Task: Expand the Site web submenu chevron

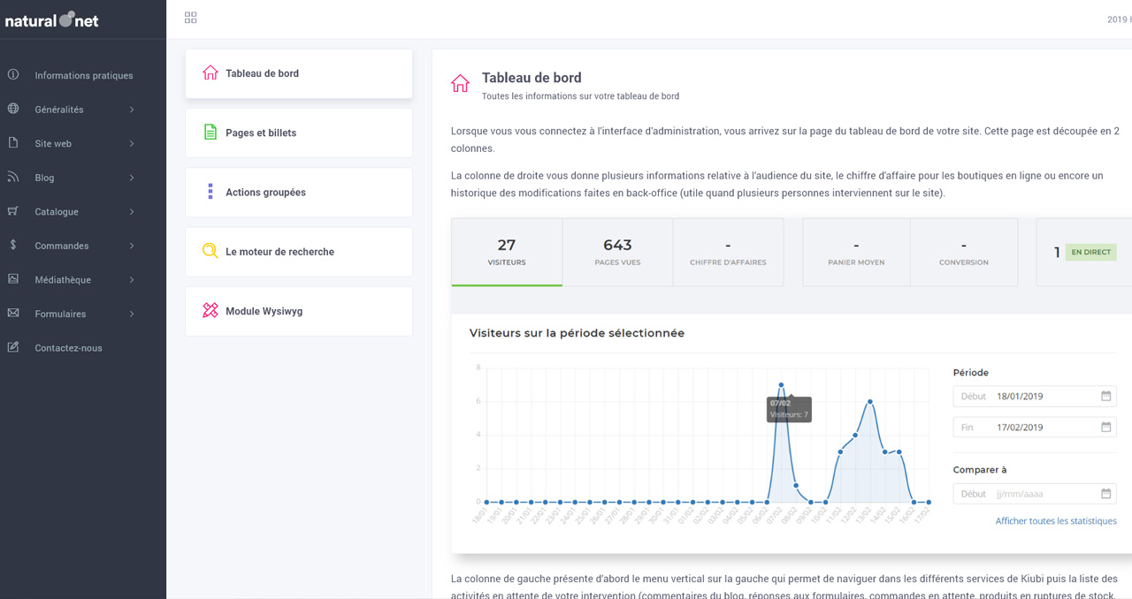Action: (x=132, y=143)
